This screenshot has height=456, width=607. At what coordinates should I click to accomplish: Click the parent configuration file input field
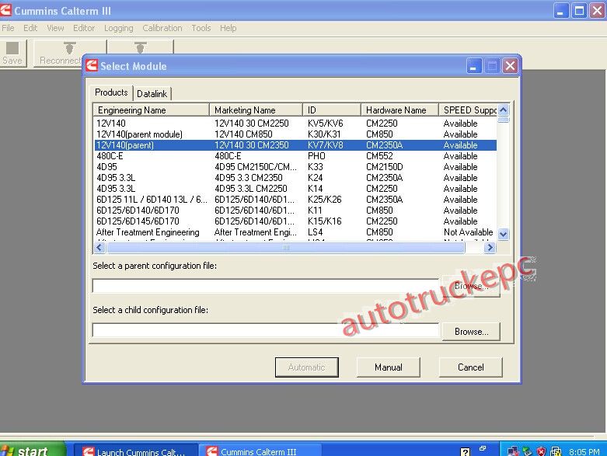pos(266,286)
